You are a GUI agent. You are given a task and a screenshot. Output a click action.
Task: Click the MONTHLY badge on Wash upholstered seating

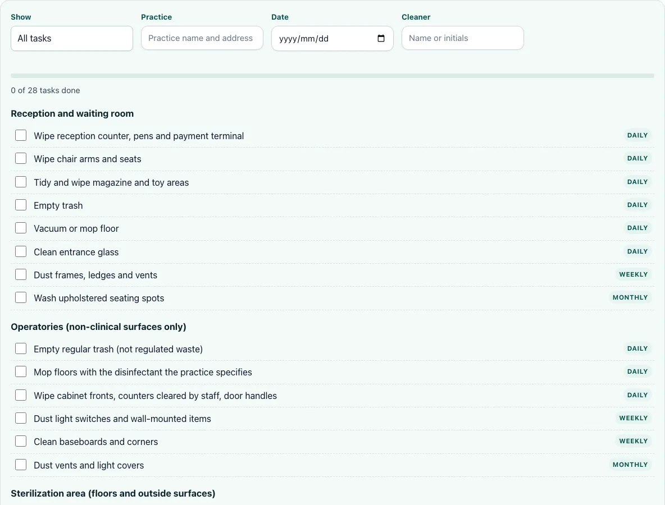click(630, 297)
